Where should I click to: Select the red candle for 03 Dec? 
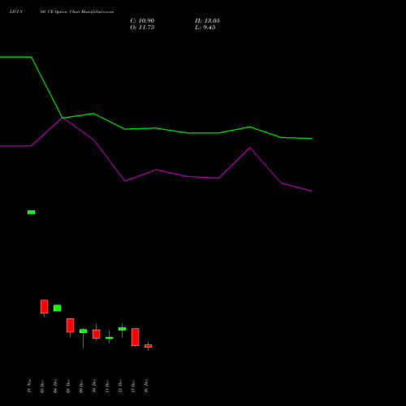(x=45, y=307)
